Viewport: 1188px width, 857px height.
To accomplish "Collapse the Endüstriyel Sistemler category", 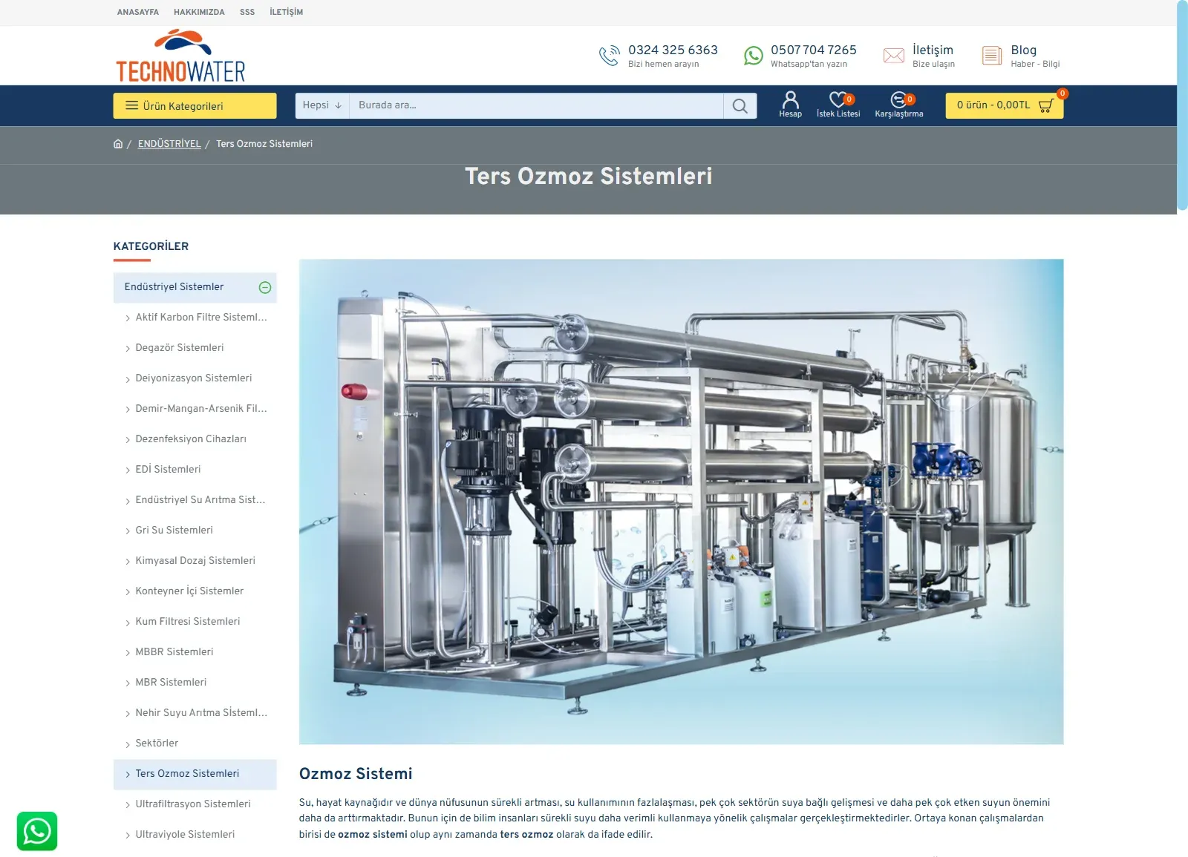I will 265,288.
